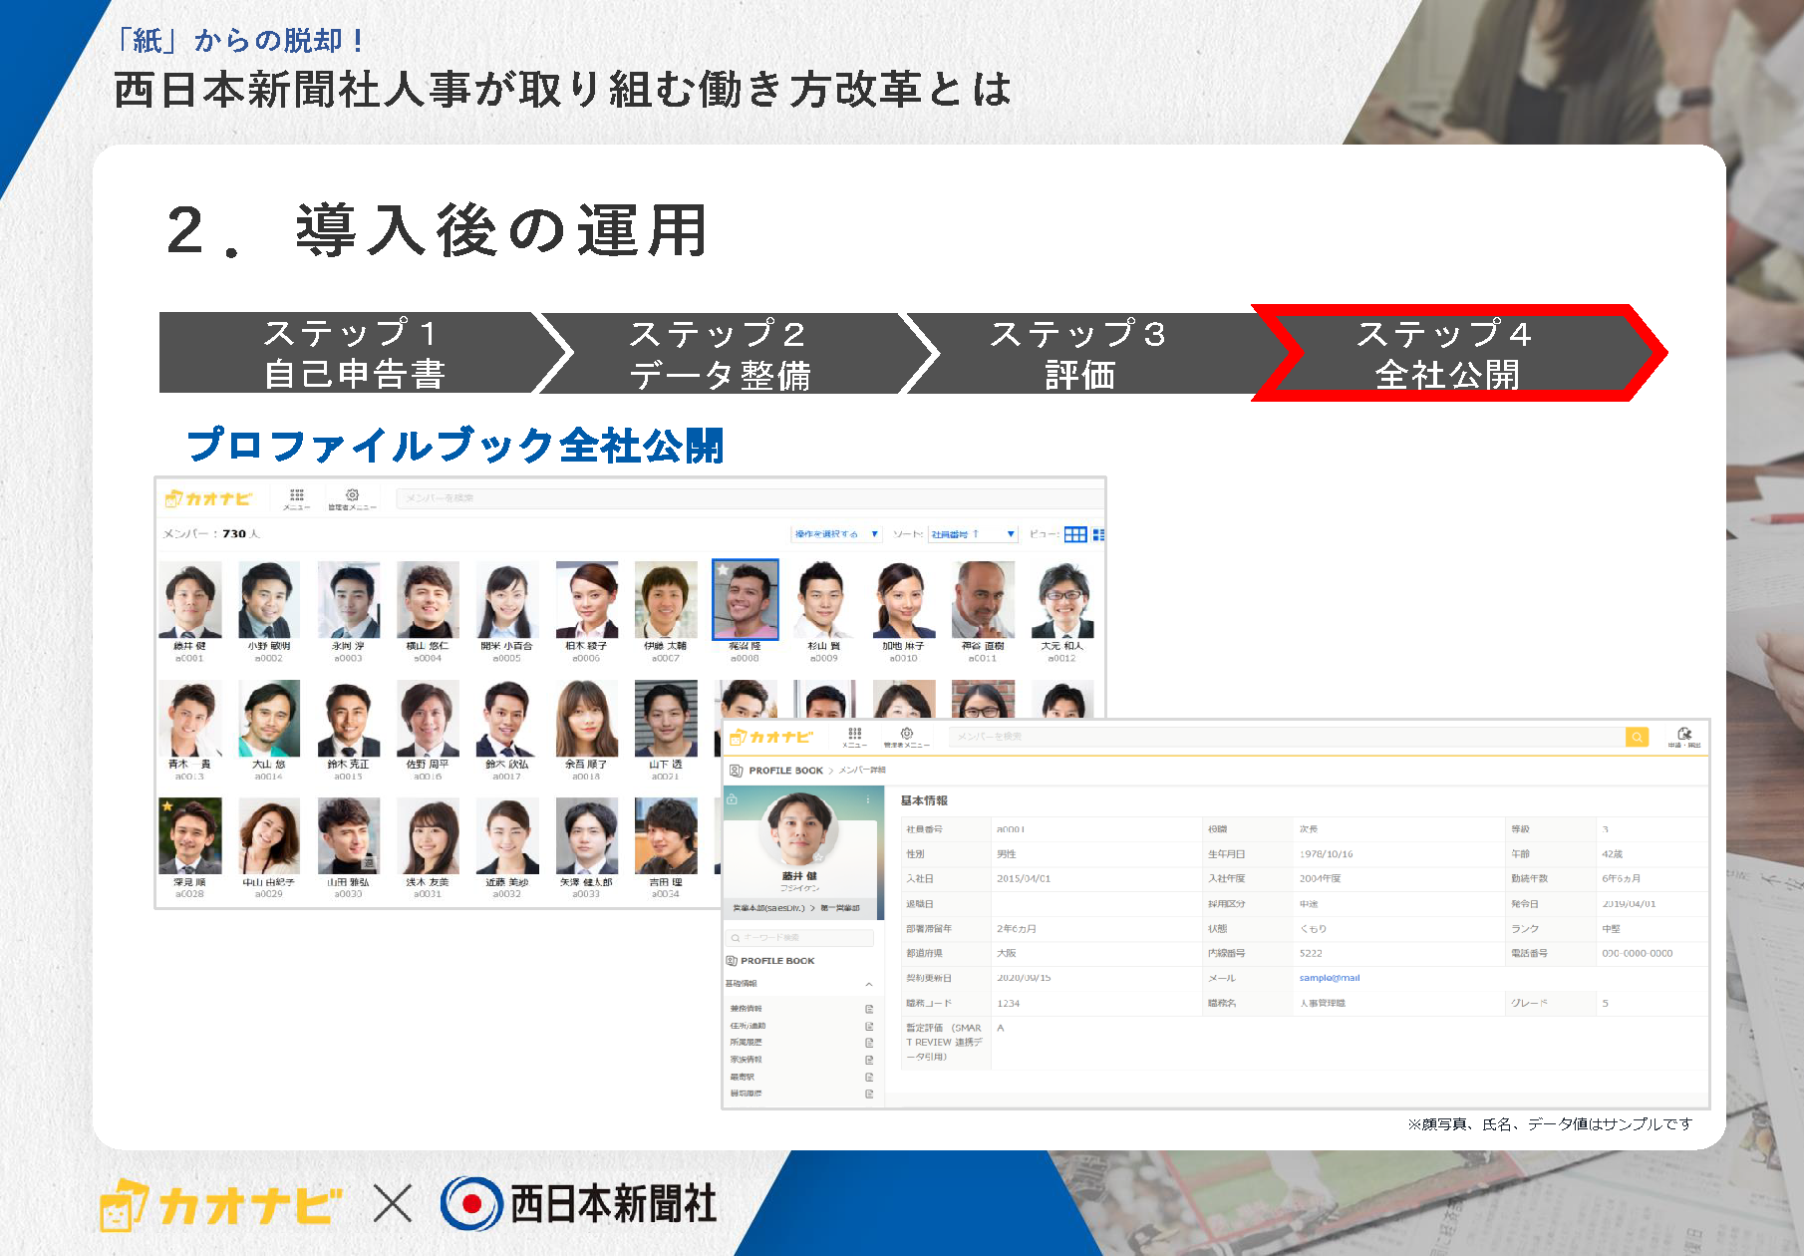Viewport: 1804px width, 1256px height.
Task: Click the カオナビ logo in member list window
Action: [208, 498]
